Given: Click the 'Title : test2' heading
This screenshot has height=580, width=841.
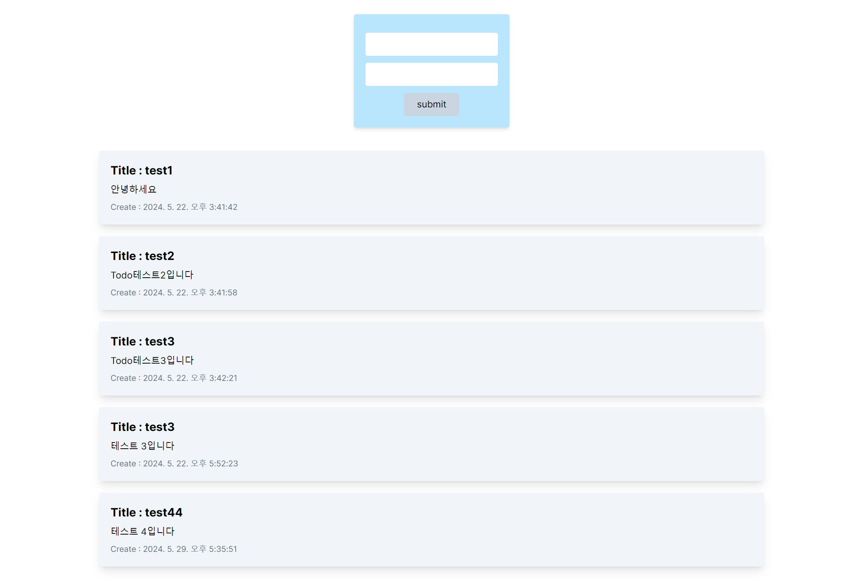Looking at the screenshot, I should coord(142,256).
